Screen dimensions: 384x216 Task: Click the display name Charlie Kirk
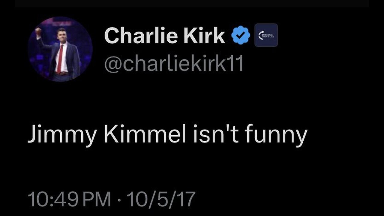[164, 36]
